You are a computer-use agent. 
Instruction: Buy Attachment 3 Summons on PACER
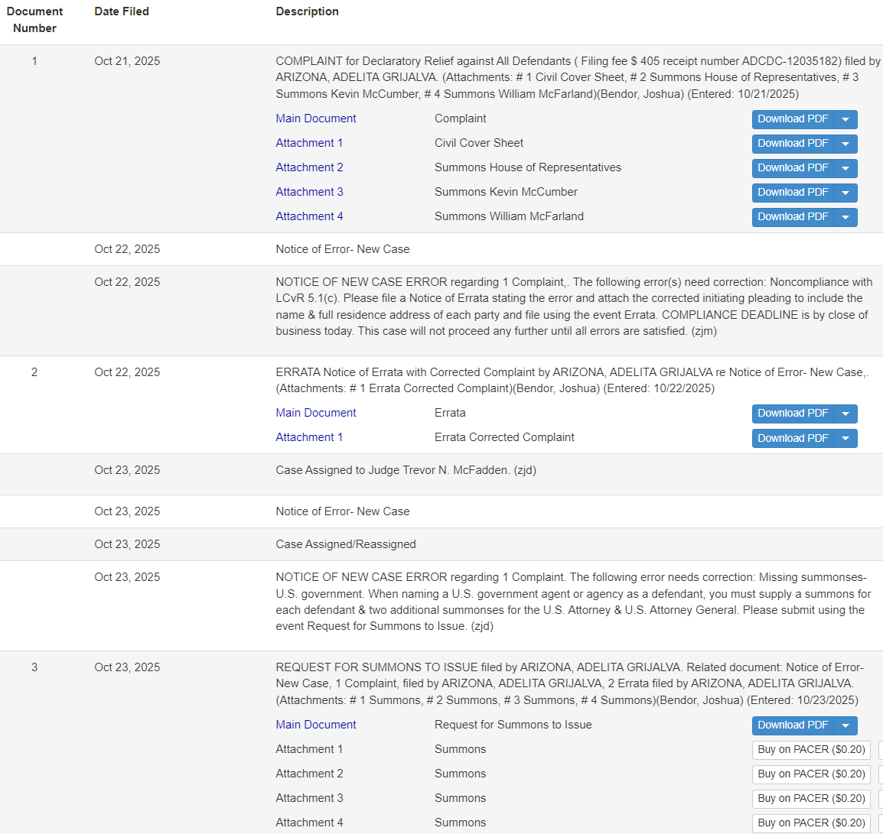(x=812, y=799)
